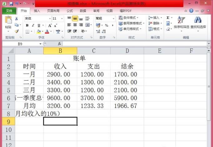The height and width of the screenshot is (147, 213).
Task: Click the green 文件 button
Action: pos(9,11)
